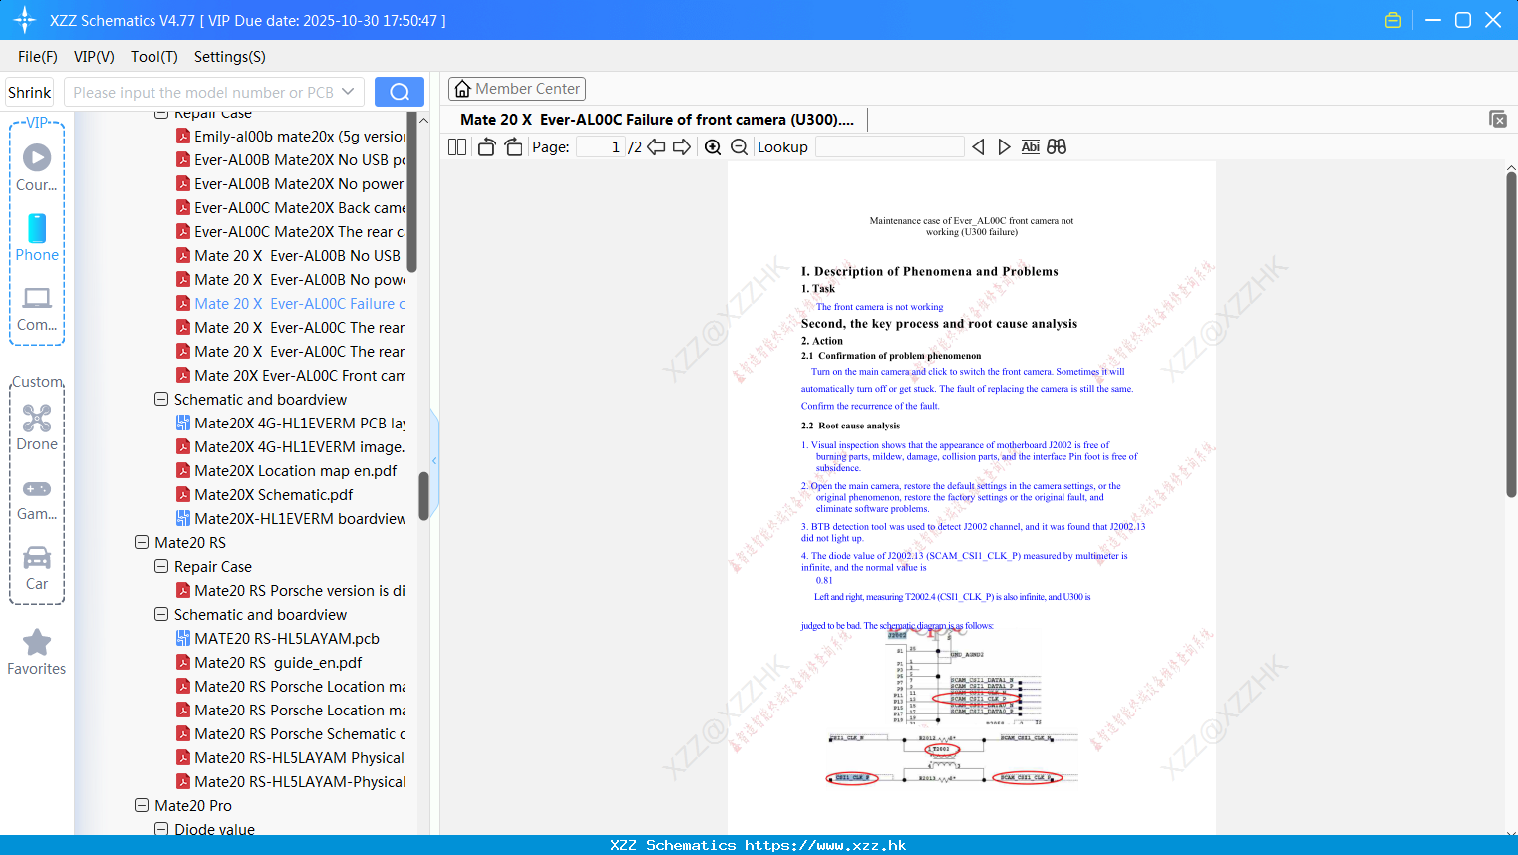Select Computer category in sidebar

37,308
